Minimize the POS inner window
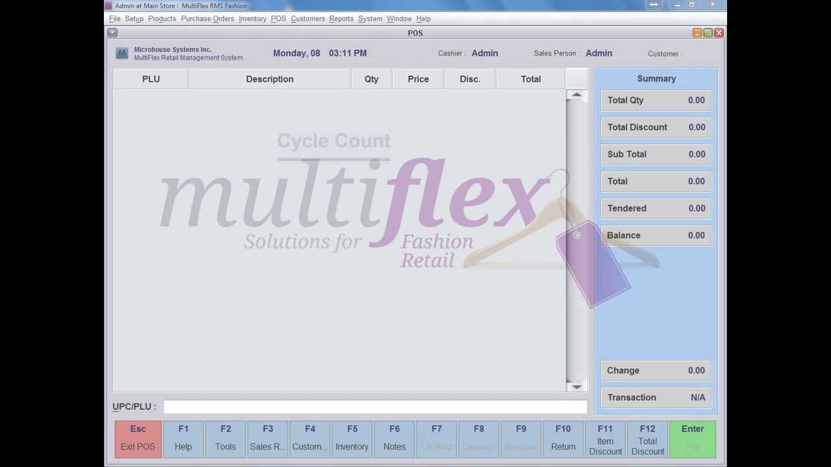This screenshot has width=831, height=467. [697, 32]
